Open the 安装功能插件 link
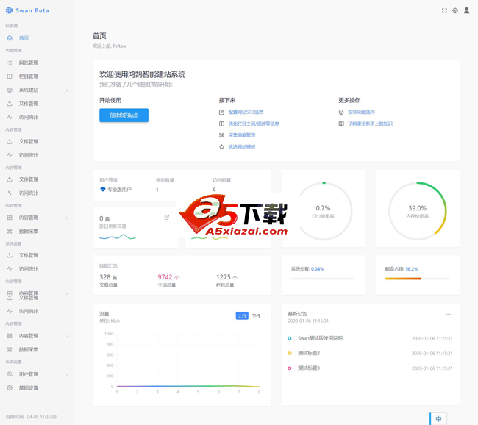This screenshot has width=478, height=425. [361, 113]
